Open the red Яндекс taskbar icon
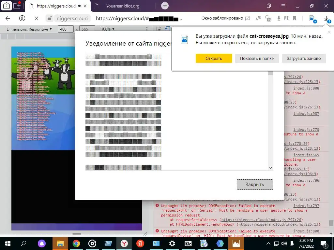 140,243
